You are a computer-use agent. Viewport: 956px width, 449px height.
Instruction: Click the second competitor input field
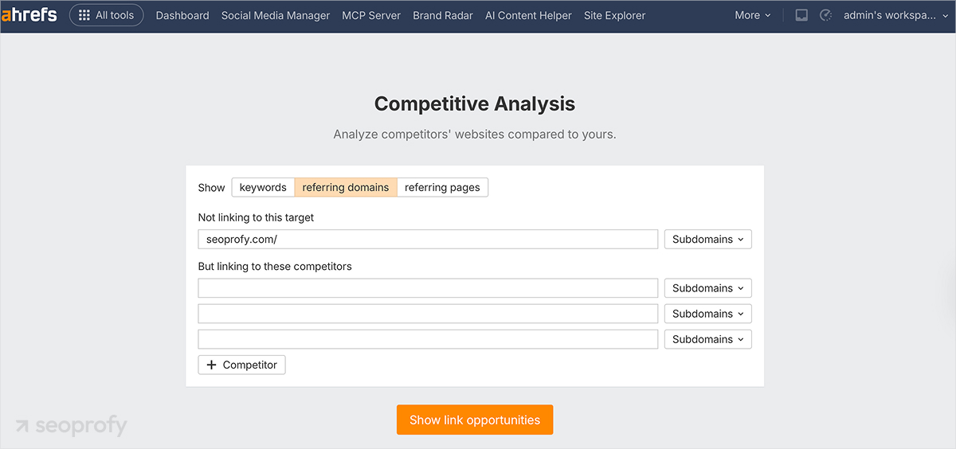428,314
